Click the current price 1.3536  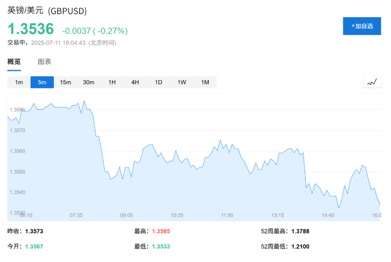tap(31, 28)
